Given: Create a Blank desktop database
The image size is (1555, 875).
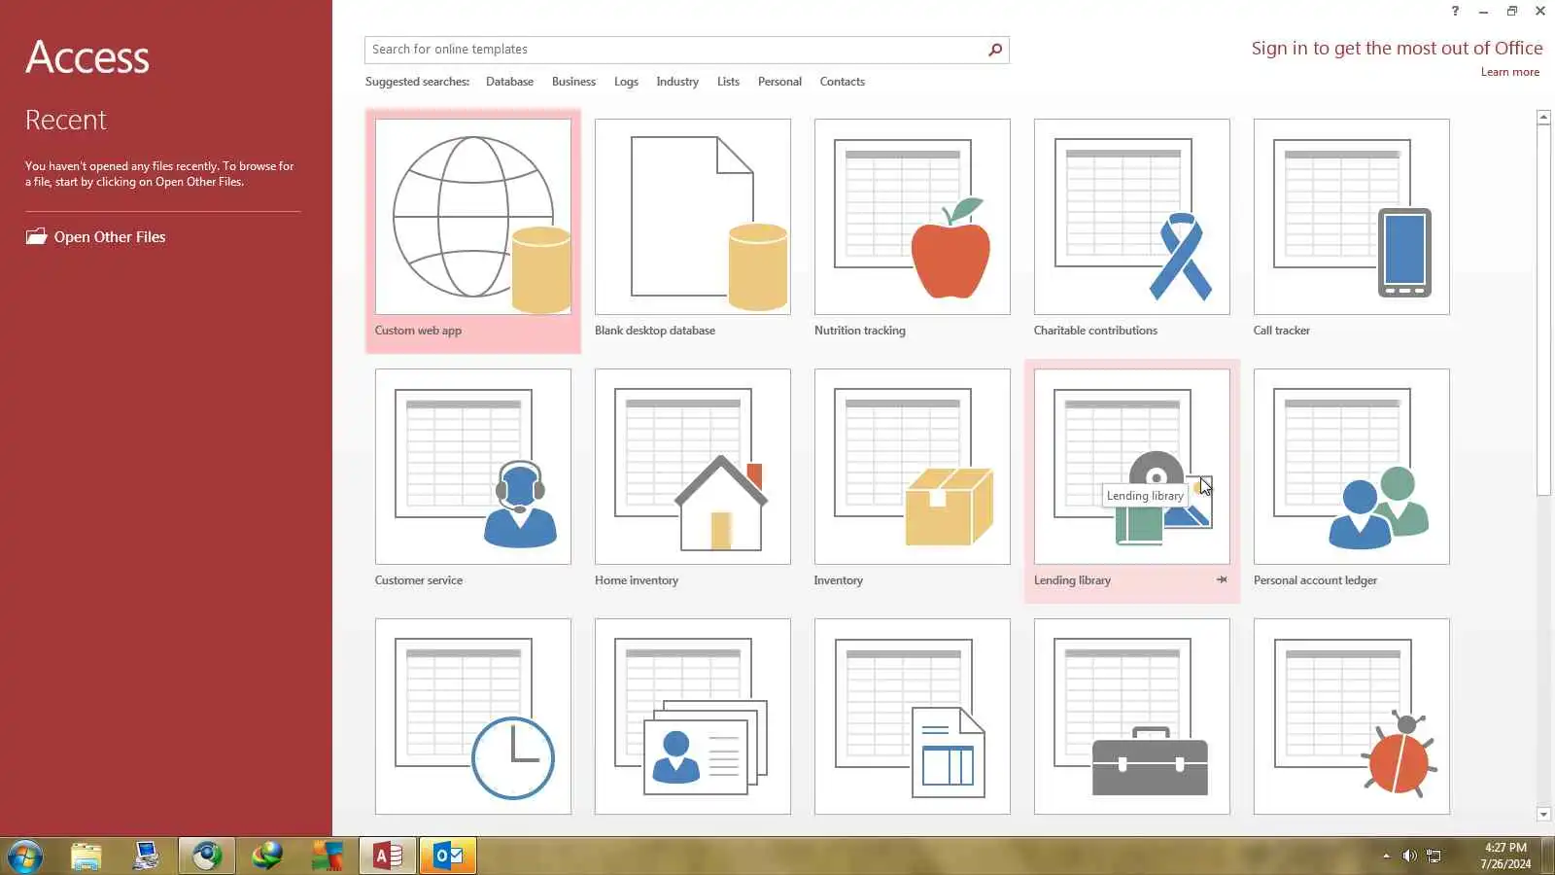Looking at the screenshot, I should tap(693, 230).
